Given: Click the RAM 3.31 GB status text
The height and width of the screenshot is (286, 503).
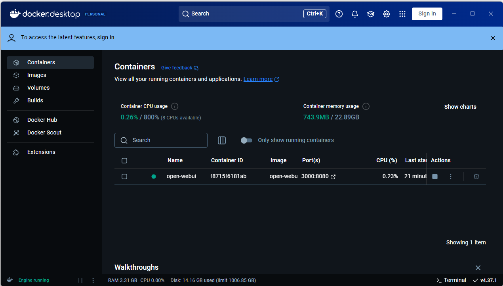Looking at the screenshot, I should click(x=122, y=280).
